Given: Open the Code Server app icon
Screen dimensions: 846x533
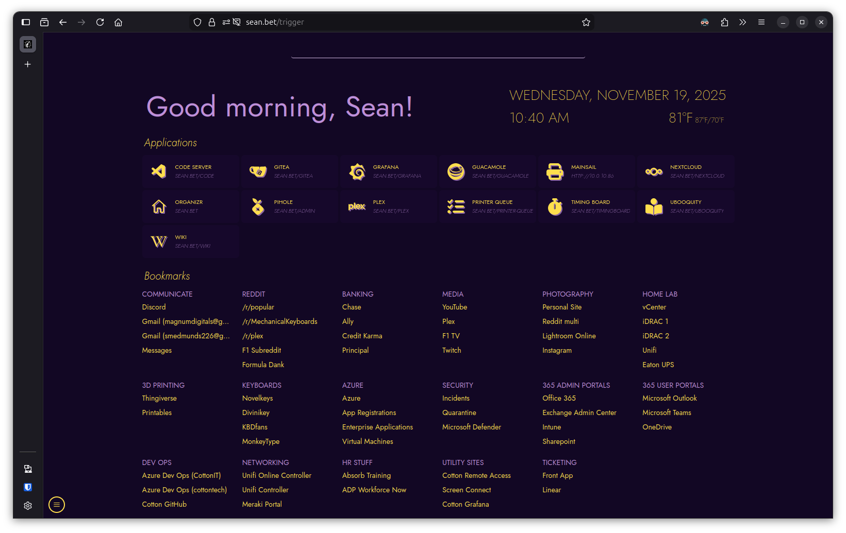Looking at the screenshot, I should 159,171.
